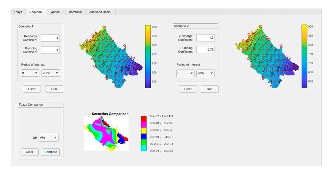Click cyan legend swatch 0.000024 - 0.093637
The width and height of the screenshot is (332, 187).
pyautogui.click(x=144, y=148)
